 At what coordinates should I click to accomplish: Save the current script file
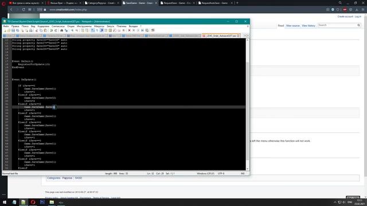pyautogui.click(x=13, y=30)
